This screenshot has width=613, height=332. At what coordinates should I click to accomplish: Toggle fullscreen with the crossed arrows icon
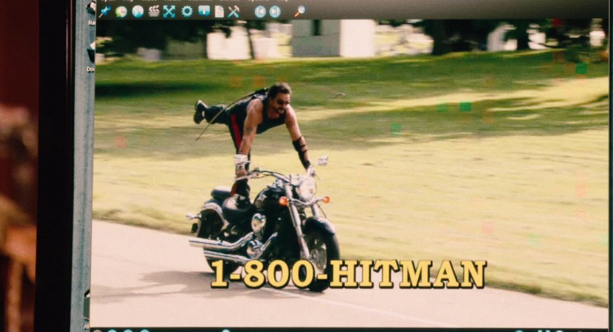(169, 11)
